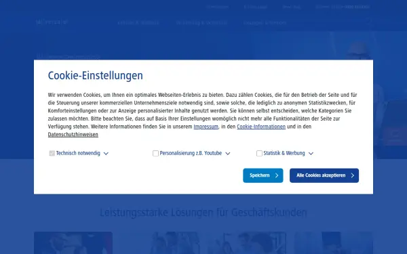
Task: Click the Leistungsstarke Lösungen für Geschäftskunden heading
Action: tap(203, 213)
